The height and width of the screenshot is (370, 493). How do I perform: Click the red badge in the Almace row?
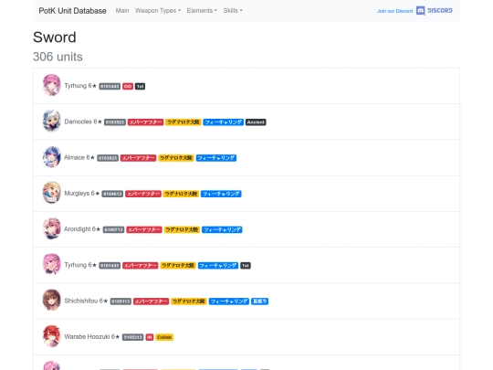click(139, 158)
